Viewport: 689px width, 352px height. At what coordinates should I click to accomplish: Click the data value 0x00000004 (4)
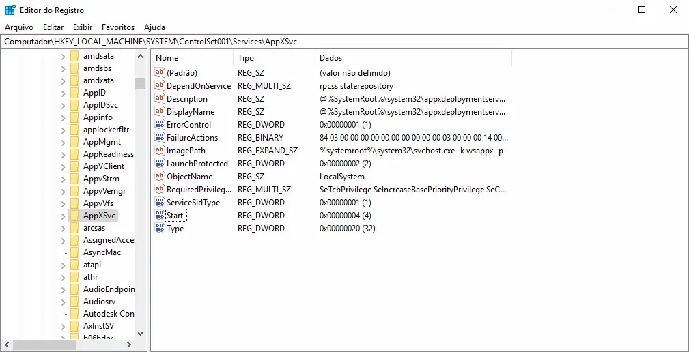pos(346,216)
